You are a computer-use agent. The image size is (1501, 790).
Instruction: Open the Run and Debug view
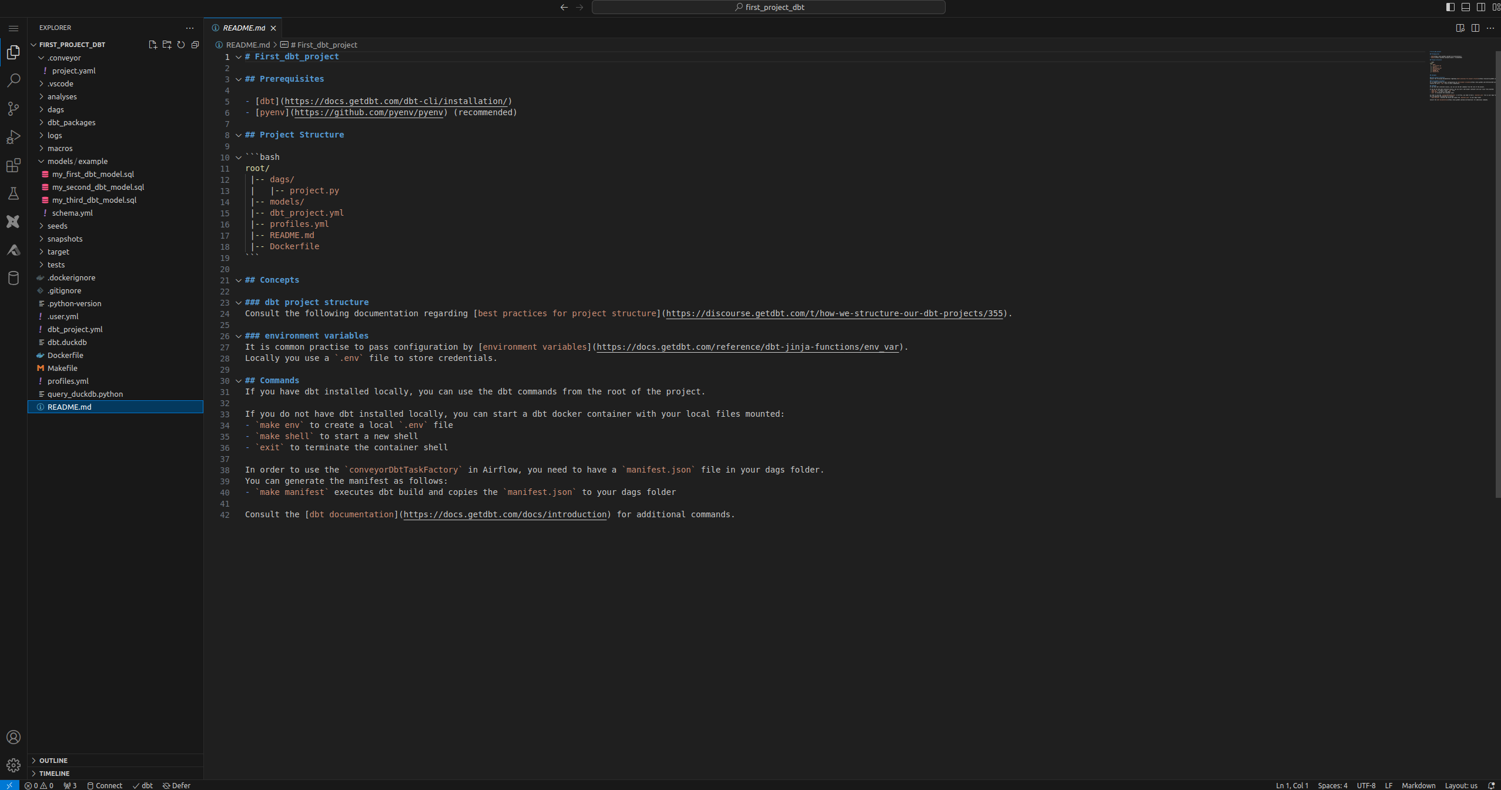[14, 136]
